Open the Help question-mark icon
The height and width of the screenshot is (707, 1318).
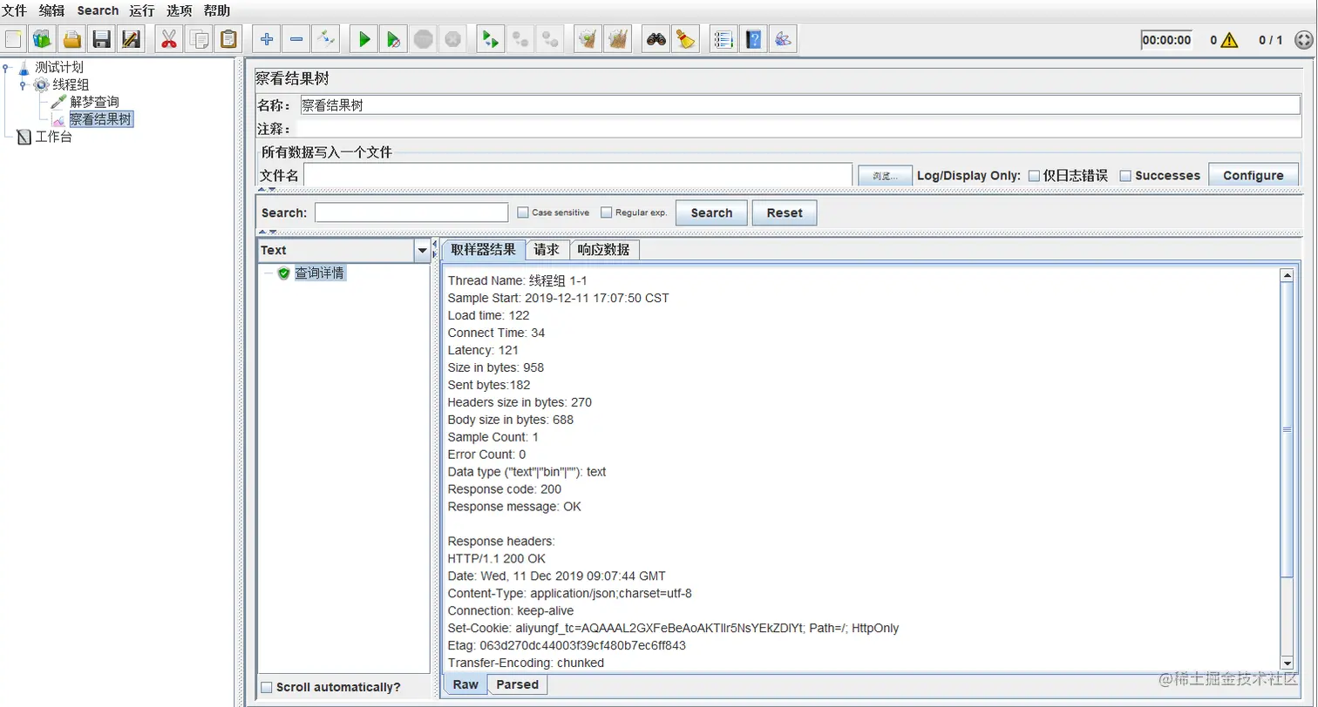[753, 39]
